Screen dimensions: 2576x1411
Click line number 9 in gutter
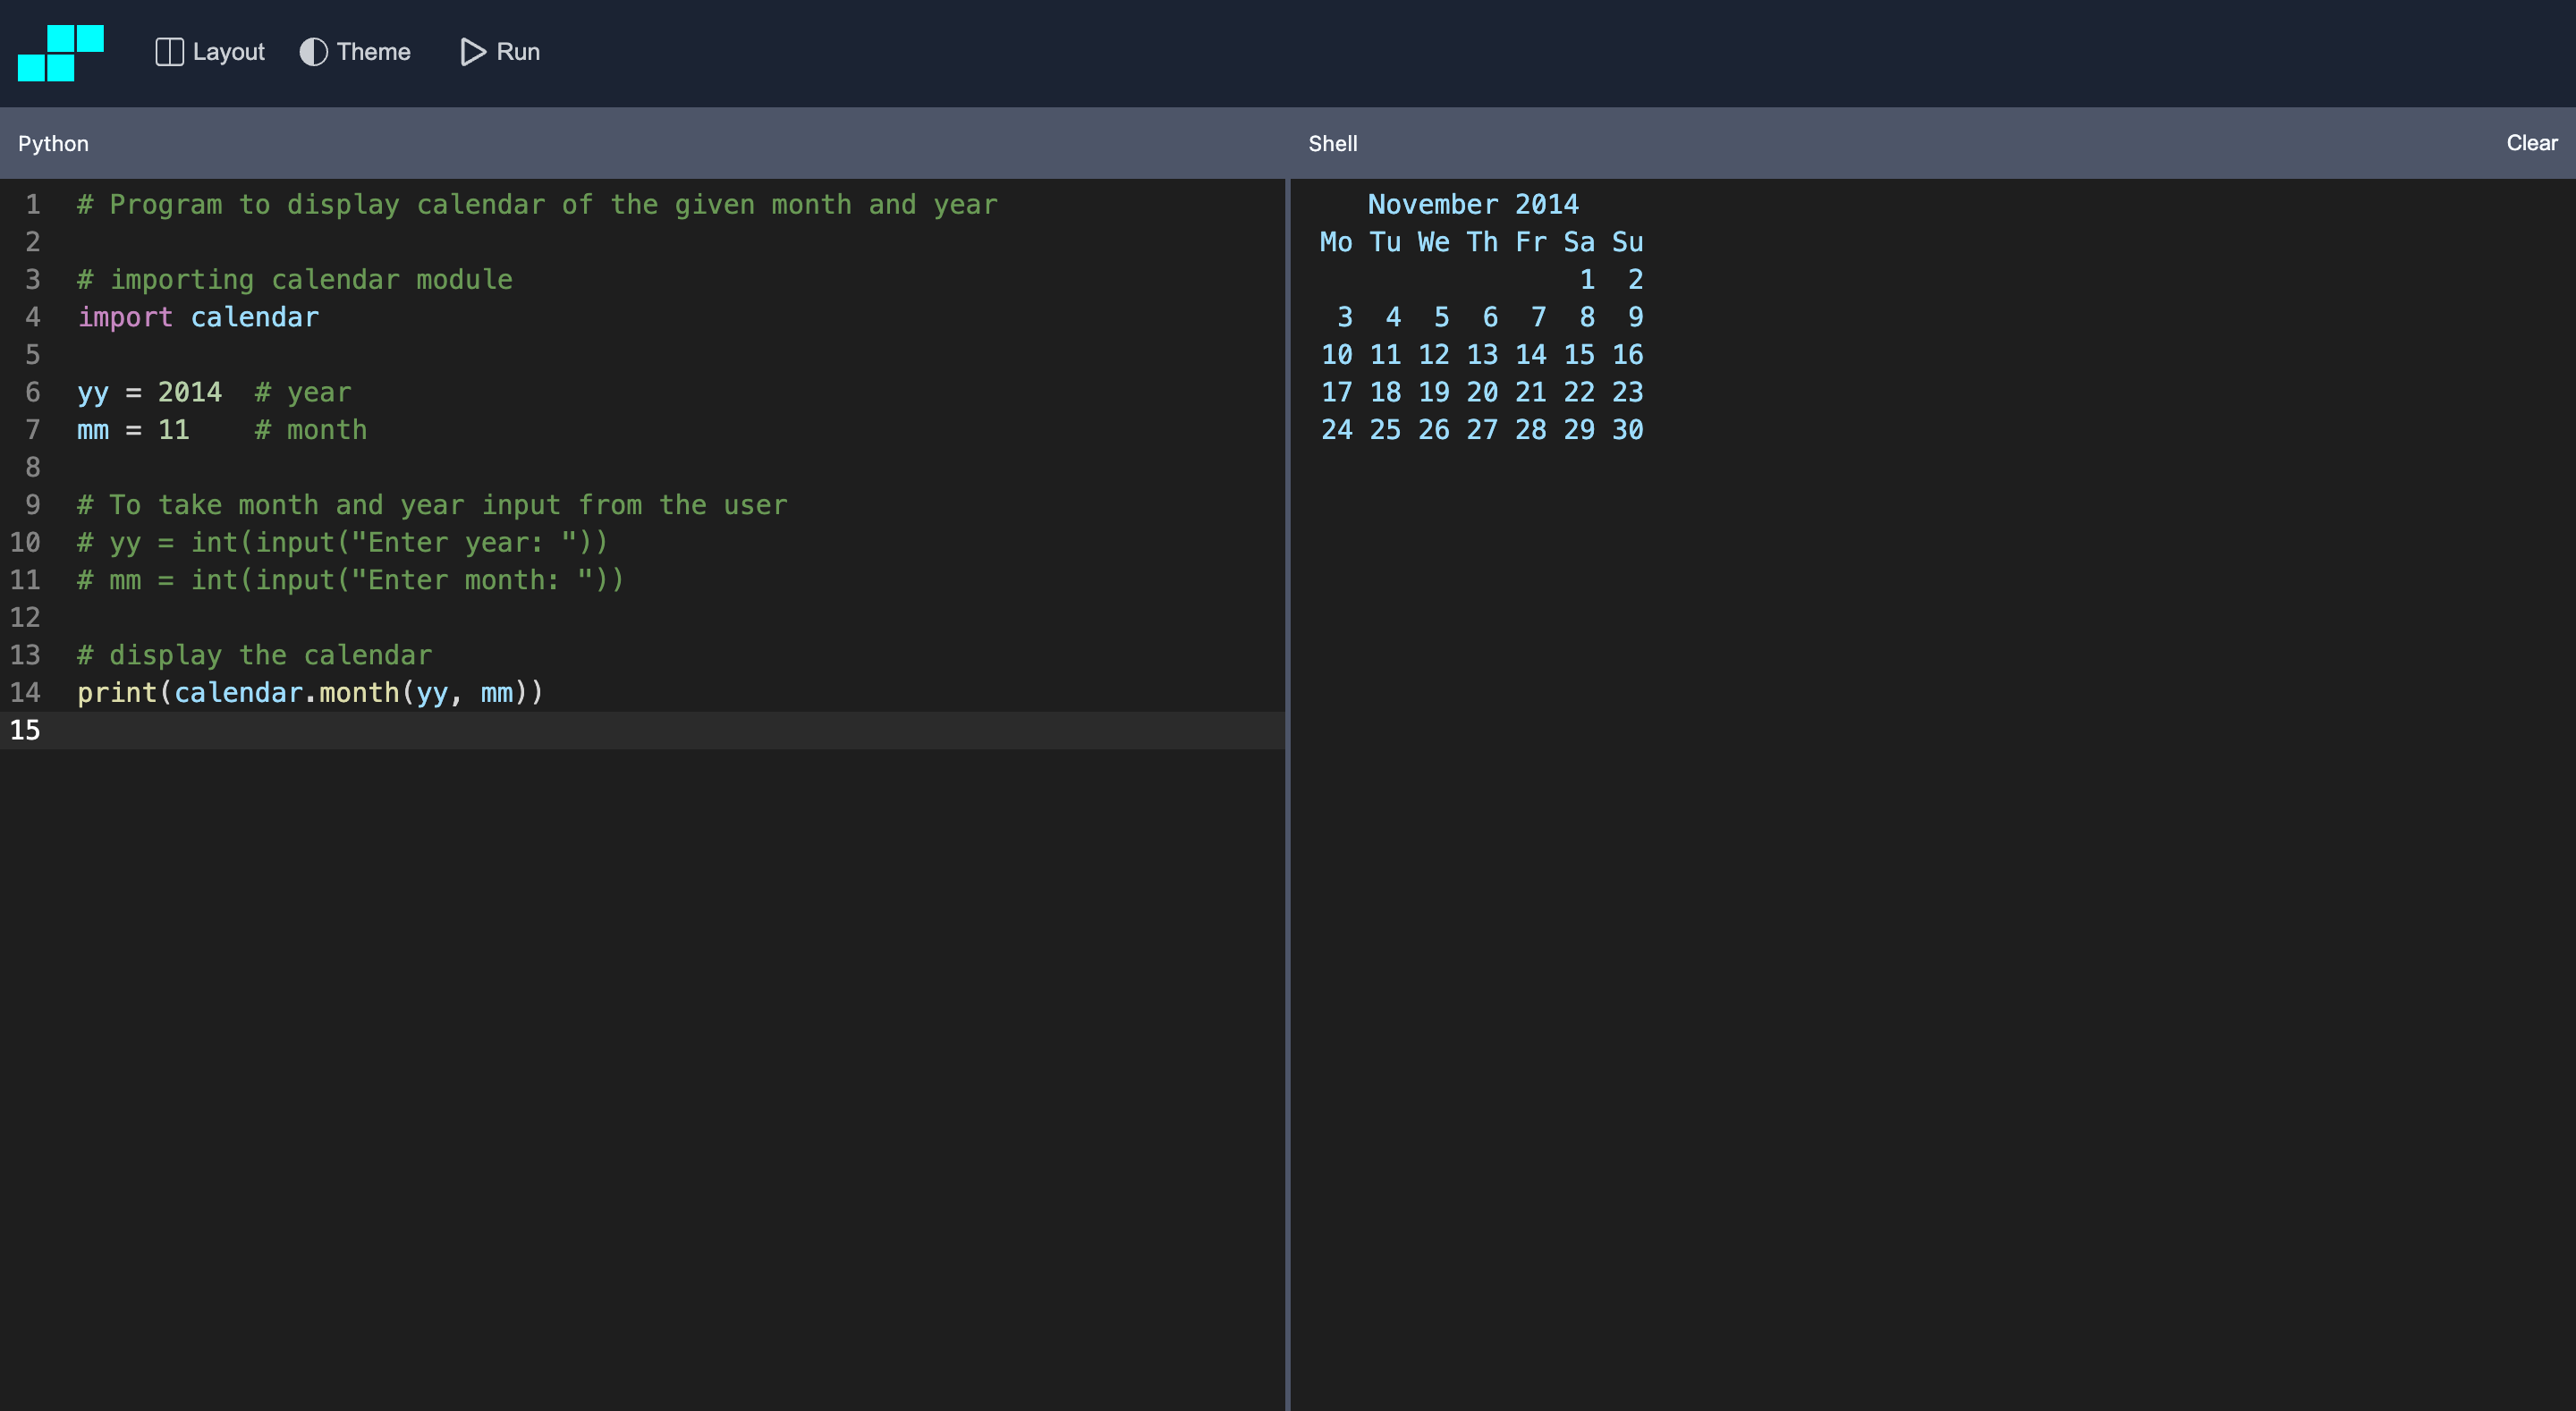click(33, 505)
